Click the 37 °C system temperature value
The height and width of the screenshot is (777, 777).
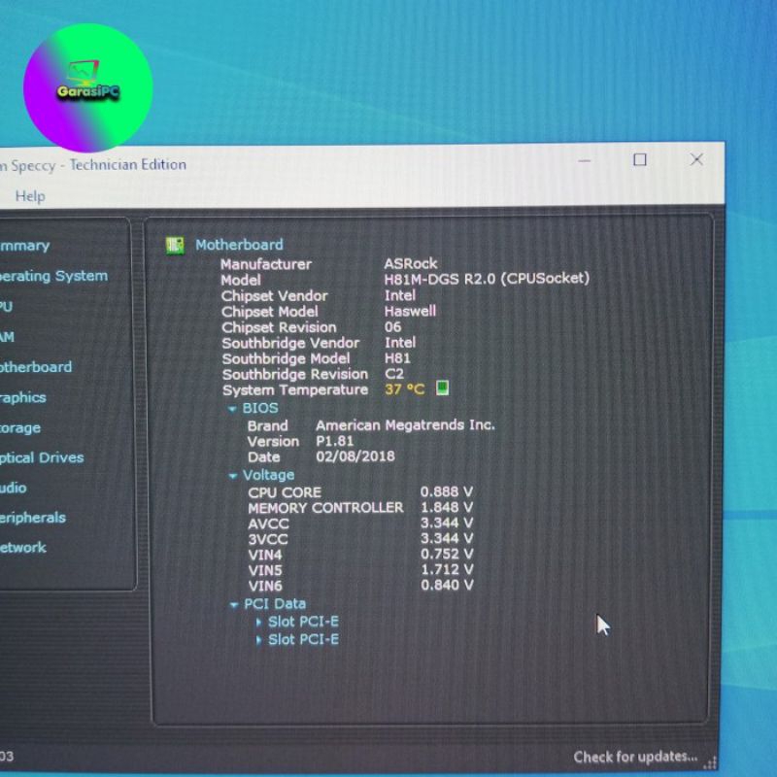coord(405,389)
